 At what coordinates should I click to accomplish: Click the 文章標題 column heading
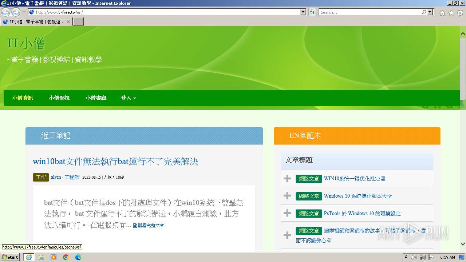click(x=299, y=160)
